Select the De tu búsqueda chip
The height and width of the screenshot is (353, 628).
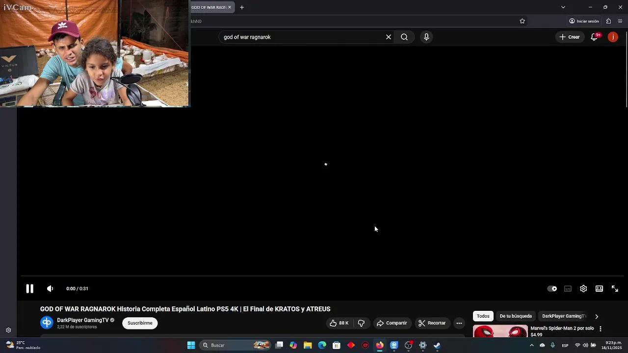516,316
